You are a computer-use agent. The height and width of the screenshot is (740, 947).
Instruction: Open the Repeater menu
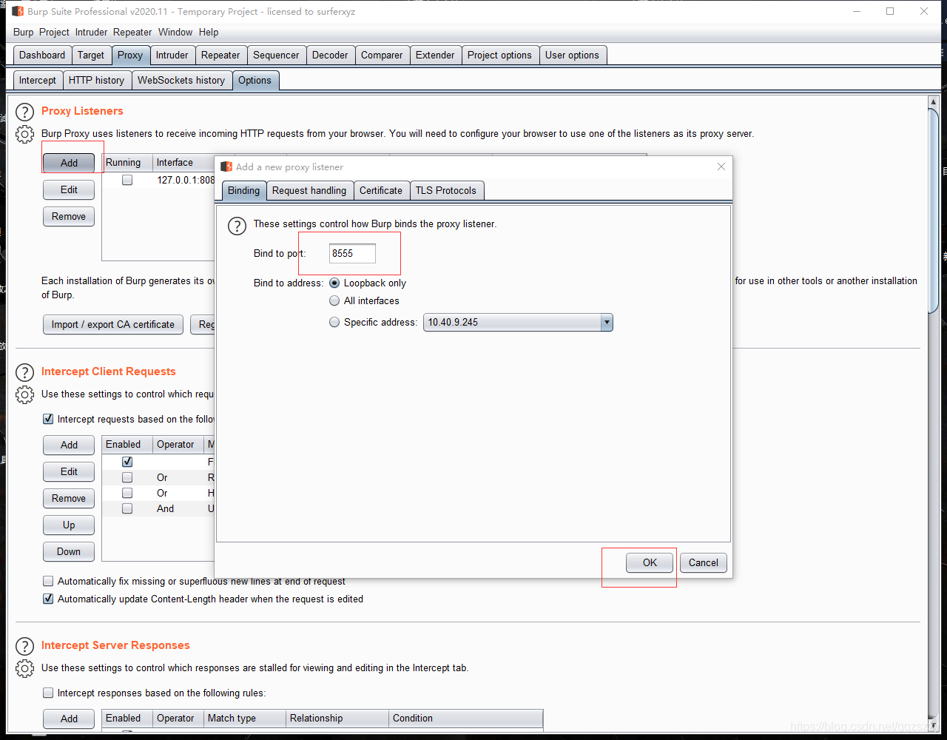pos(132,32)
